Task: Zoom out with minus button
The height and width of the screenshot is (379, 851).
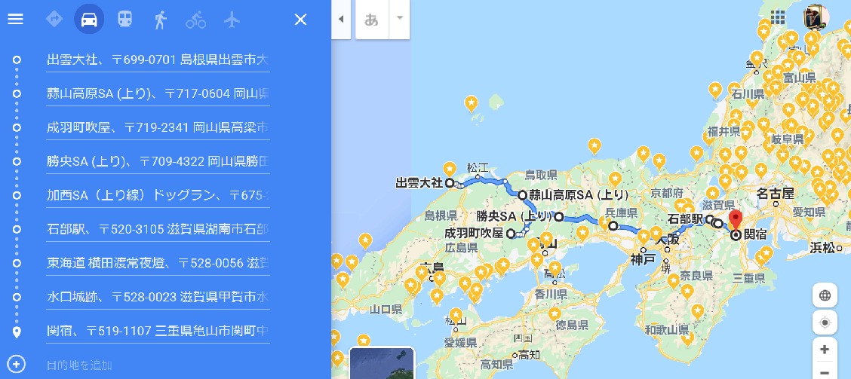Action: pos(825,371)
